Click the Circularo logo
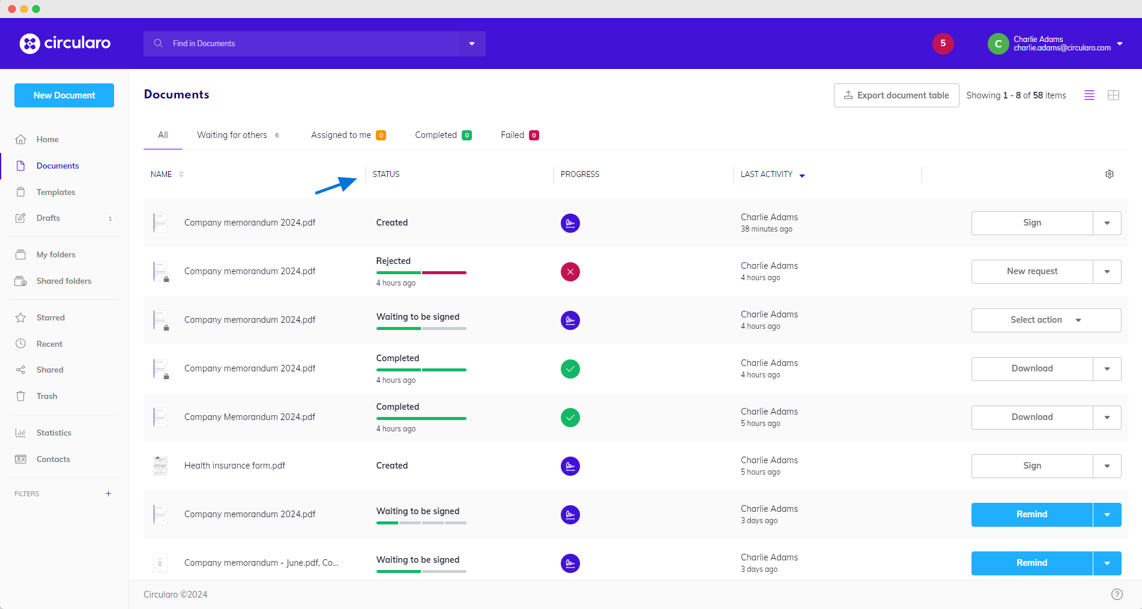The height and width of the screenshot is (609, 1142). click(65, 43)
